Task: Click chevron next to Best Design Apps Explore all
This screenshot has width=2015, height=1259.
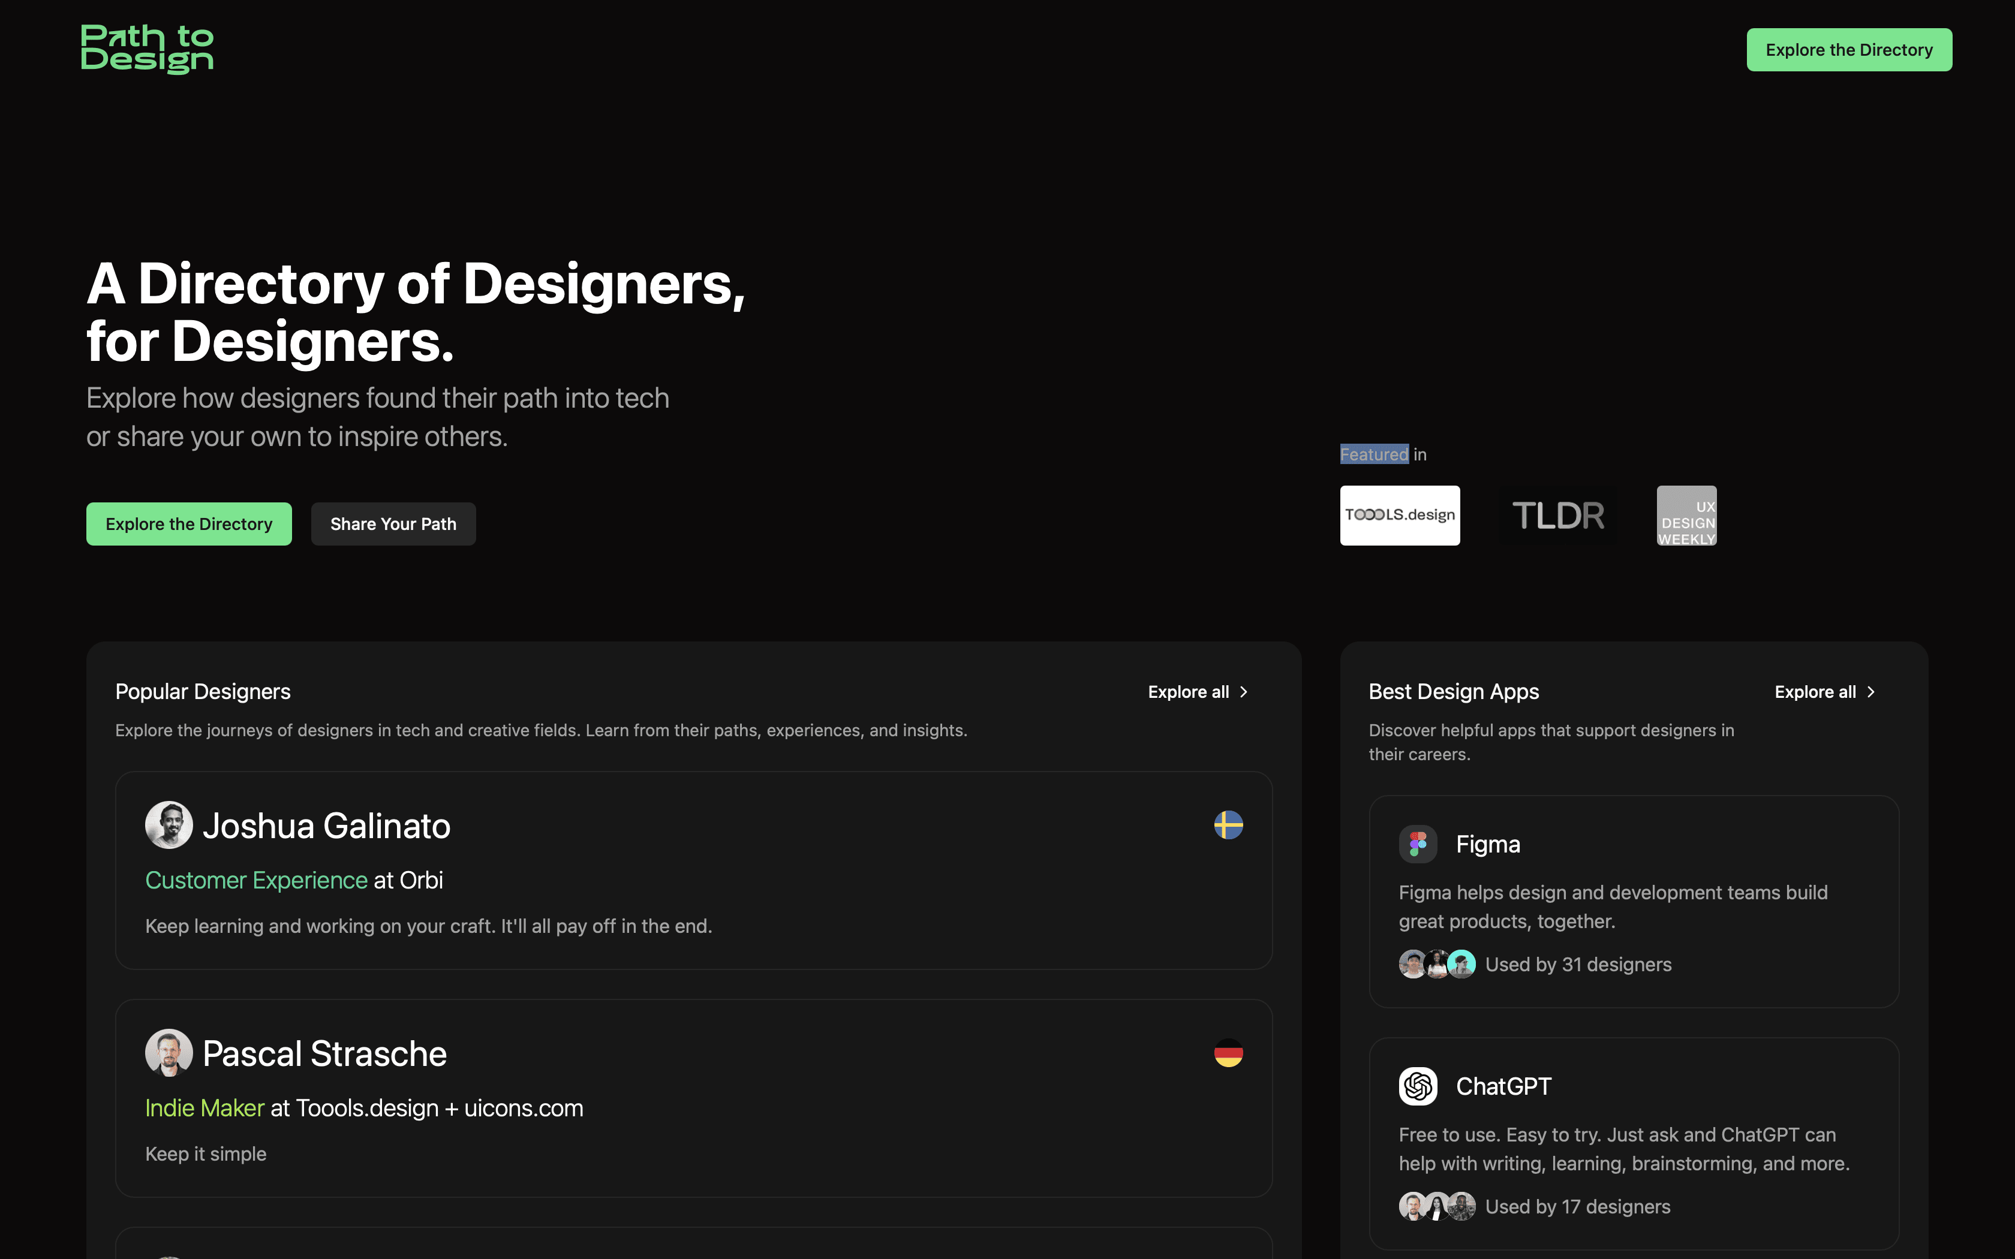Action: pyautogui.click(x=1871, y=692)
